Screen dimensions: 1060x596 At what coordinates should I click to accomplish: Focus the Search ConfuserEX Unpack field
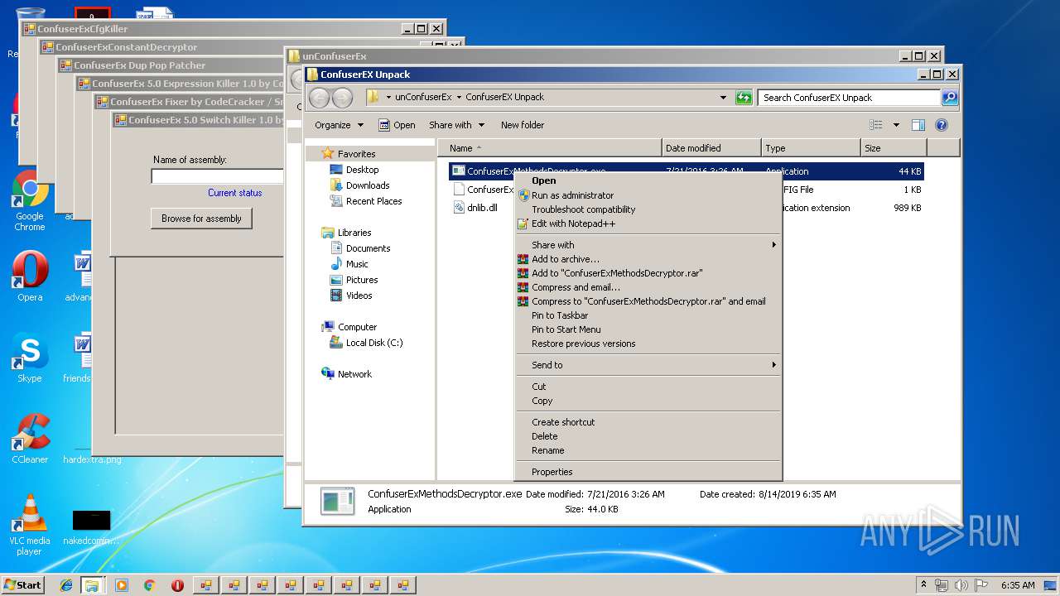[850, 98]
